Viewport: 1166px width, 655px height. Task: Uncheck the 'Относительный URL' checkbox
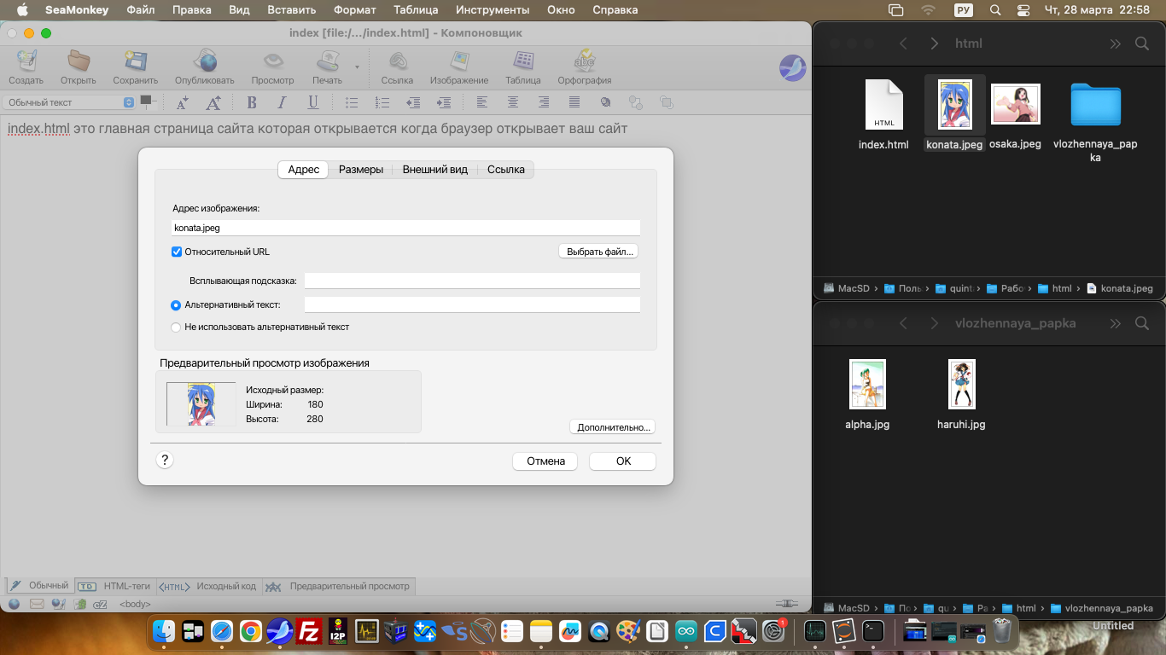point(177,252)
